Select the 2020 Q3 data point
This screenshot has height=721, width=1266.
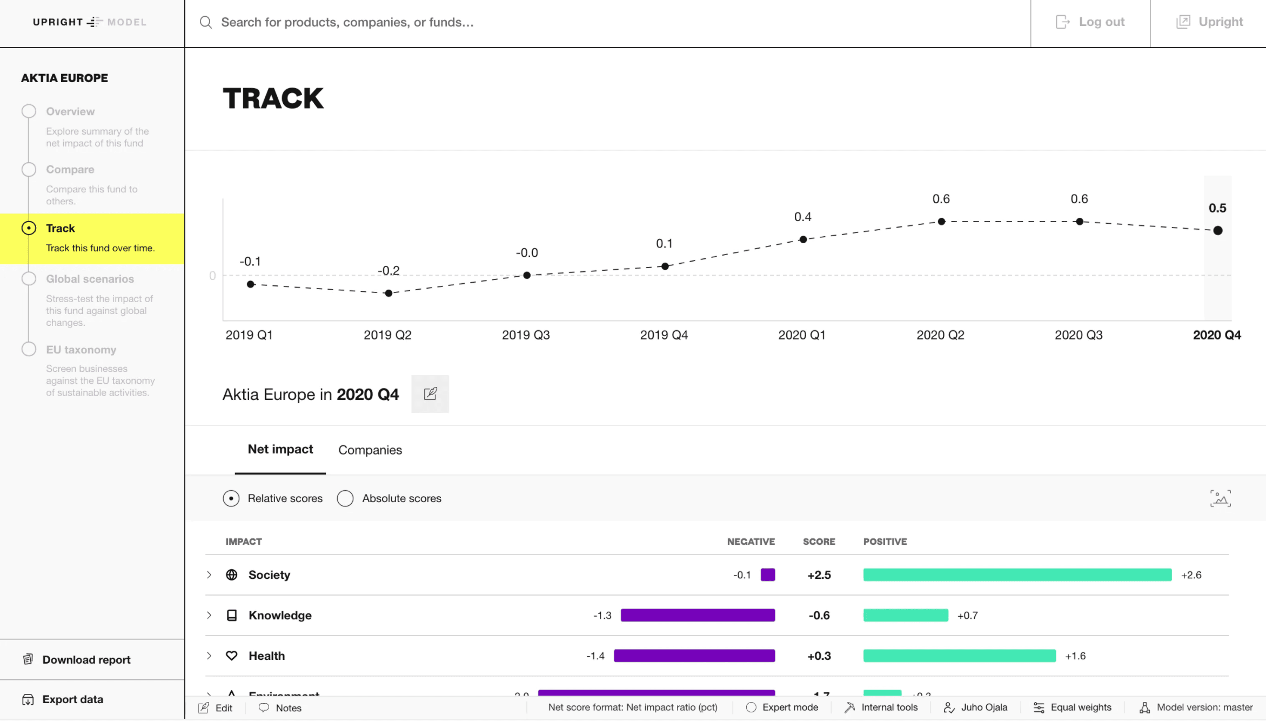(1080, 222)
